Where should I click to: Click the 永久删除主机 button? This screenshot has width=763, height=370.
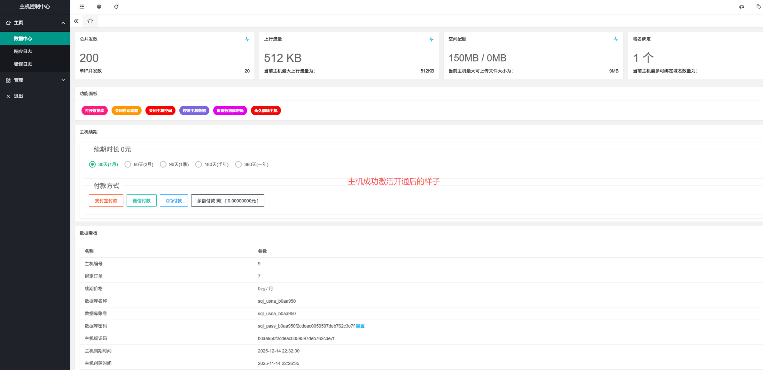pyautogui.click(x=266, y=110)
